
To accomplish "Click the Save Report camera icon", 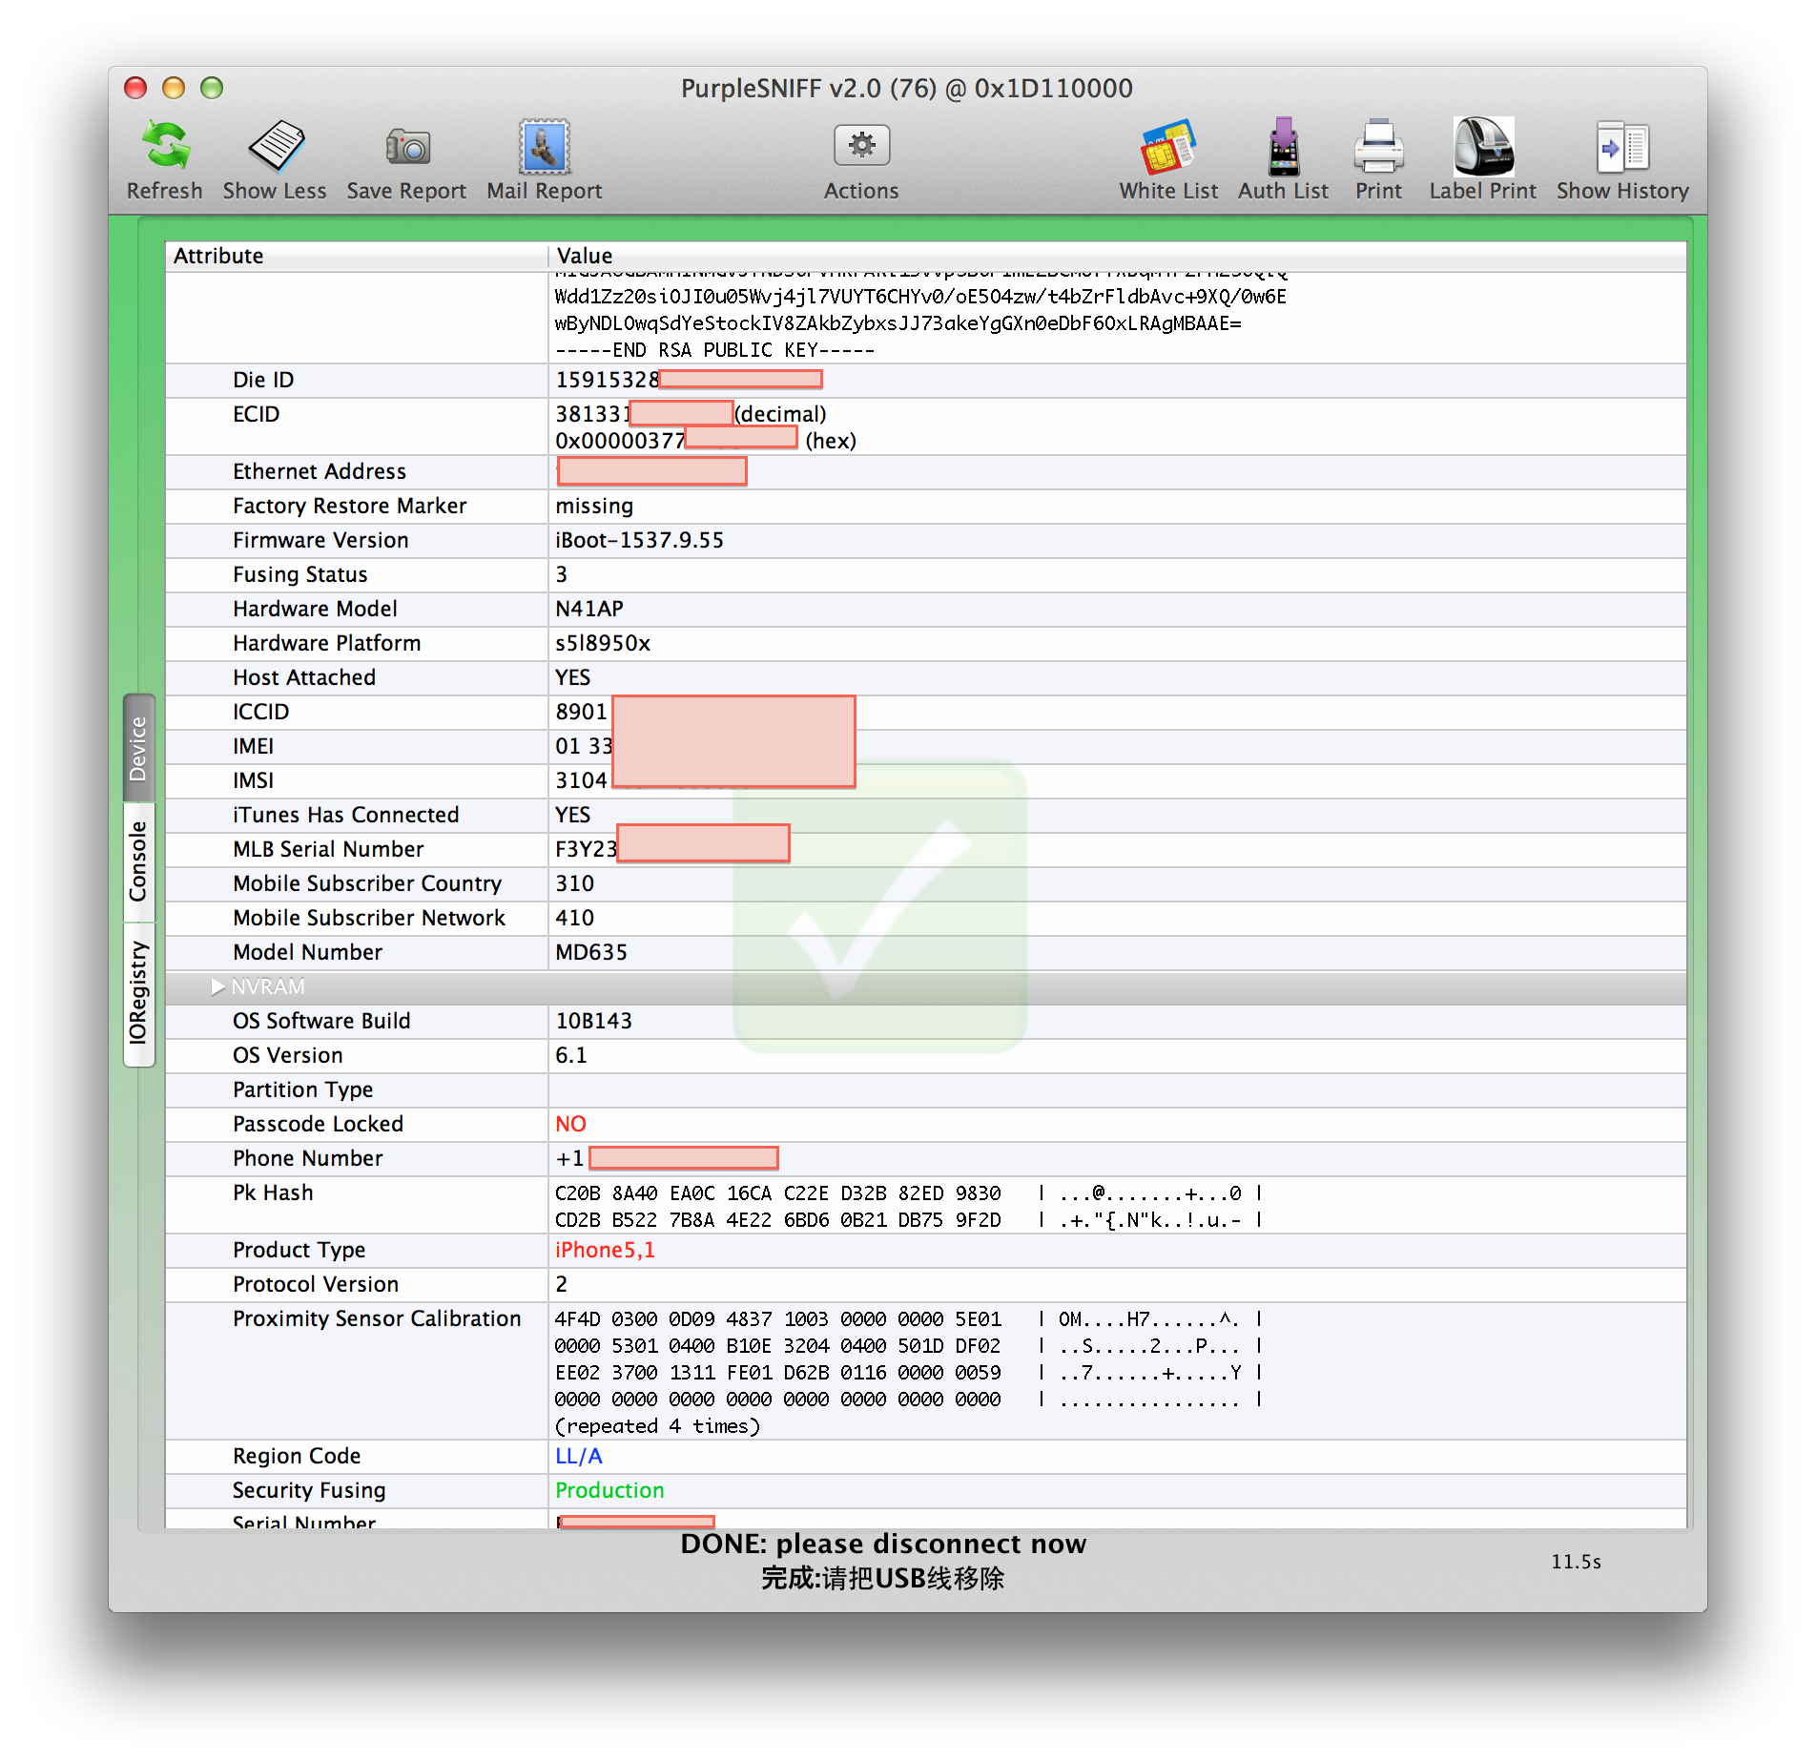I will click(407, 147).
